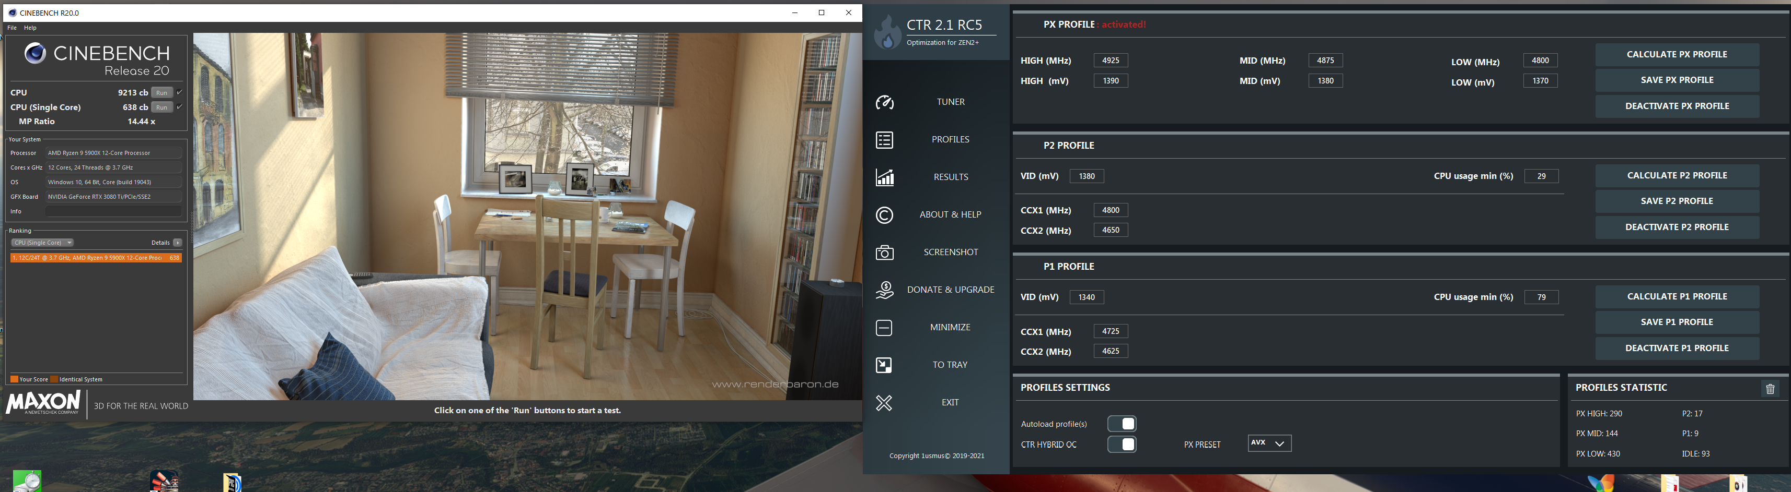Open the Cinebench File menu

pos(12,28)
